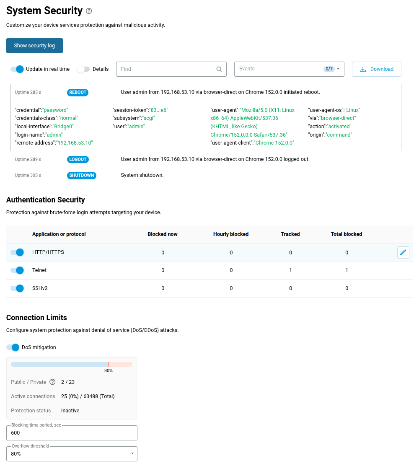The width and height of the screenshot is (419, 466).
Task: Click the magnifier icon in the Find field
Action: click(219, 69)
